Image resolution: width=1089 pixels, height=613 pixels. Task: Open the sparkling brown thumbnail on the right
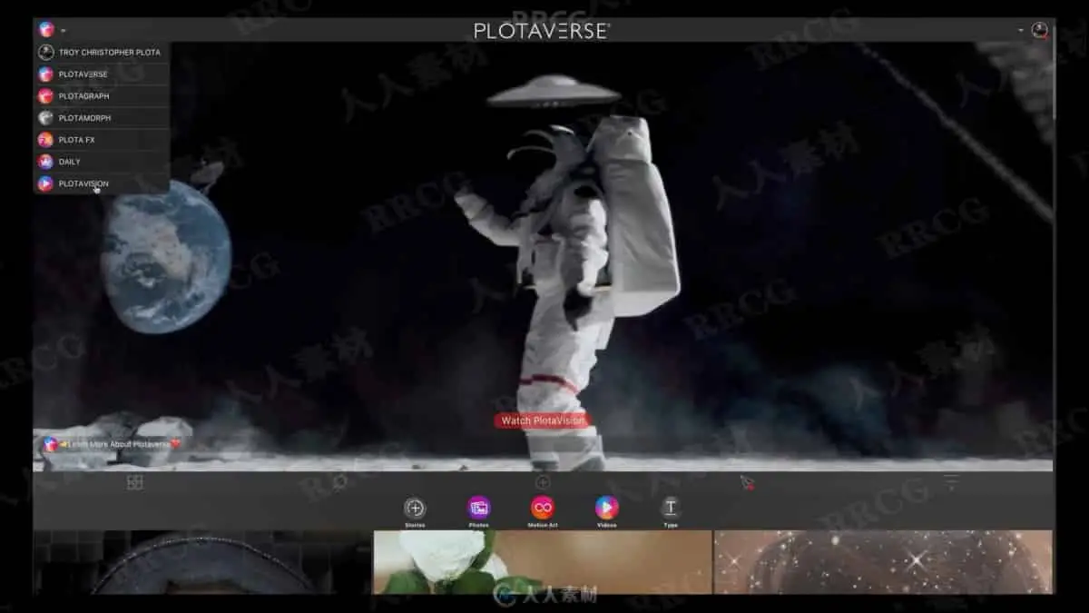(883, 562)
